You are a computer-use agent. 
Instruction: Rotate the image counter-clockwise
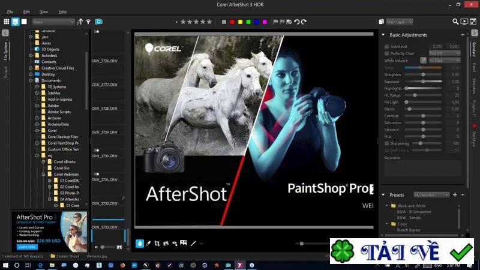[296, 22]
